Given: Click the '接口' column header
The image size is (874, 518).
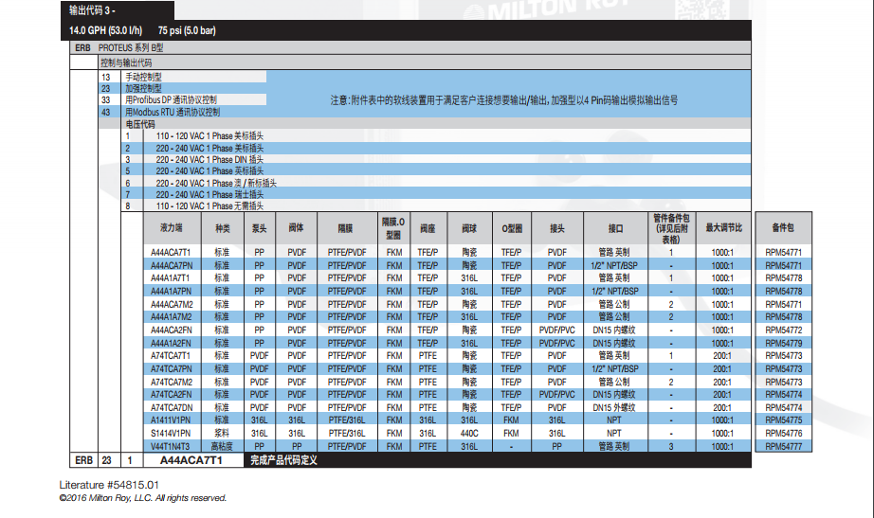Looking at the screenshot, I should coord(615,228).
